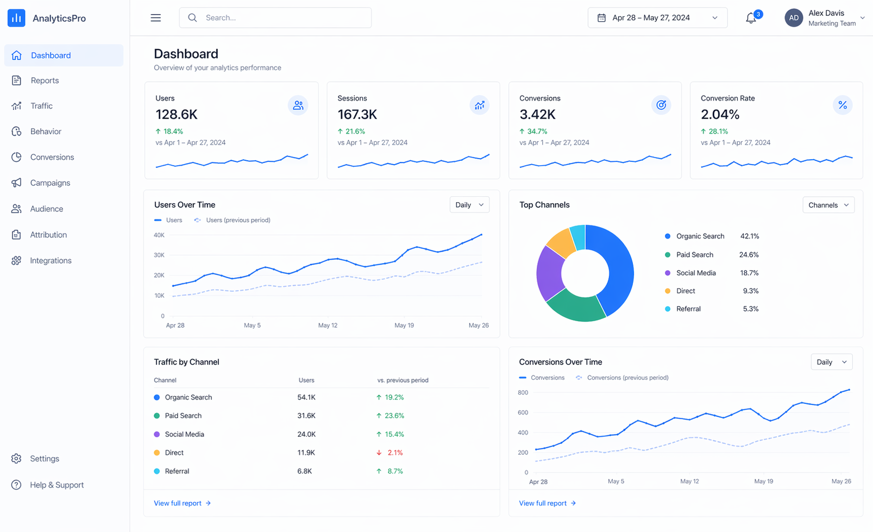Click the Conversion Rate percent icon
This screenshot has width=873, height=532.
coord(843,105)
